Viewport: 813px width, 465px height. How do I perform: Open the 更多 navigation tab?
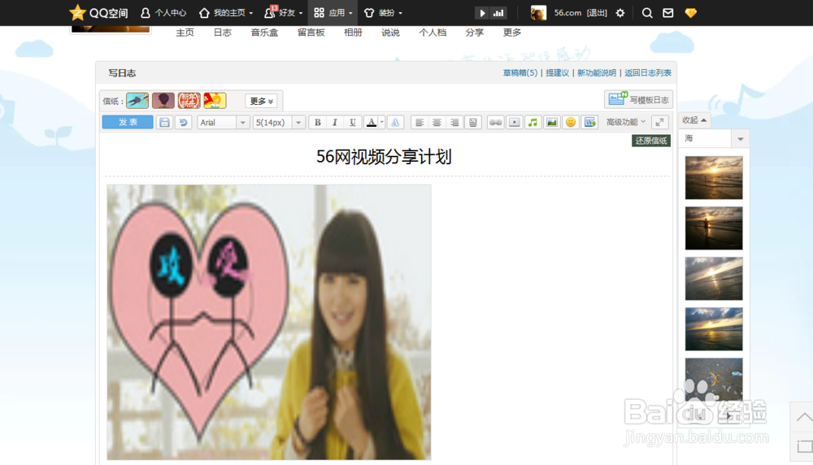click(511, 33)
